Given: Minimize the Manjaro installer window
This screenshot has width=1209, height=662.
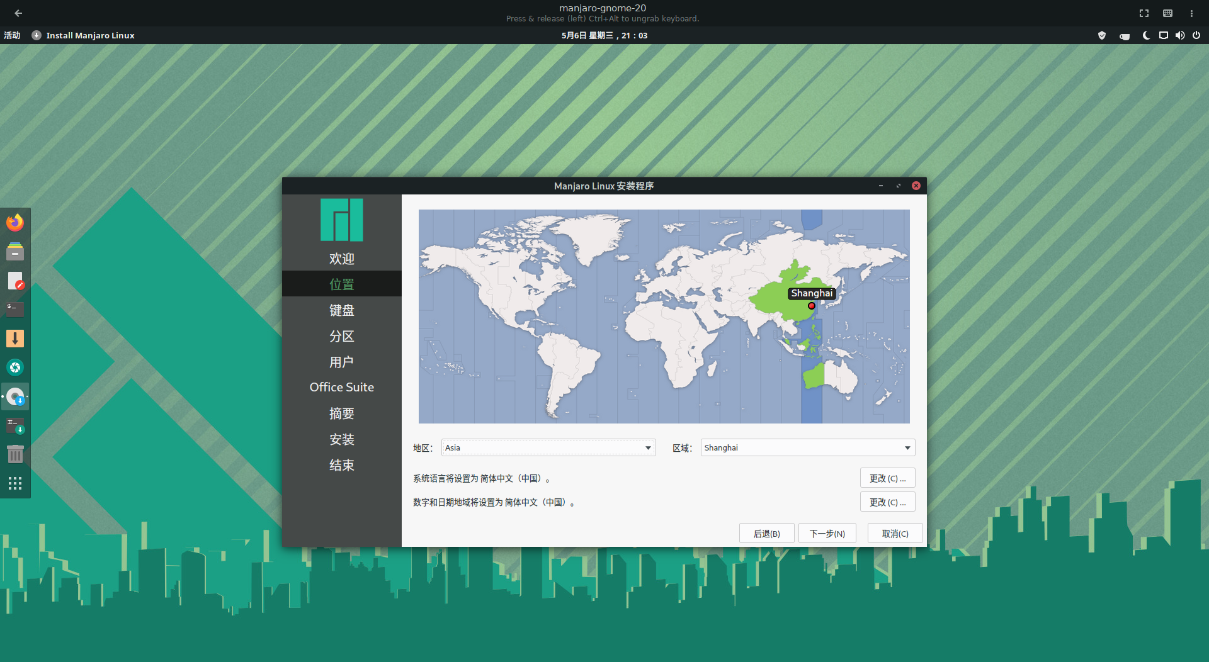Looking at the screenshot, I should [x=881, y=186].
